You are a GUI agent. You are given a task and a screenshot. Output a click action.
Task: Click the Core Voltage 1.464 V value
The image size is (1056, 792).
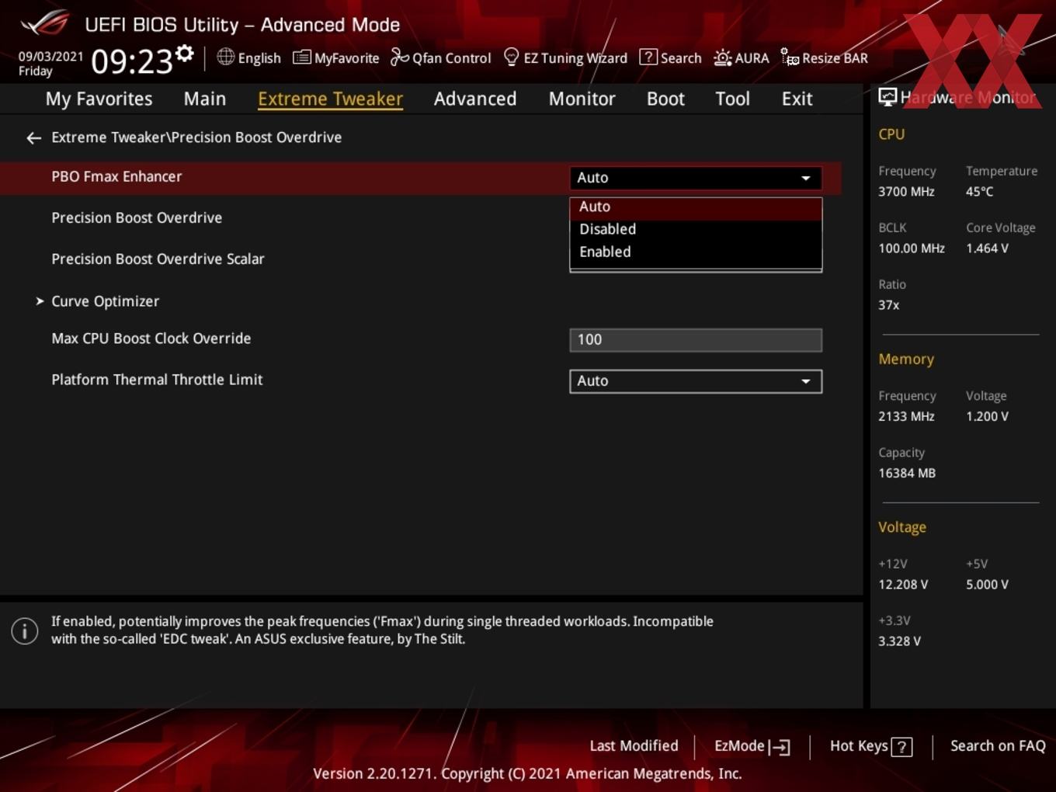987,248
